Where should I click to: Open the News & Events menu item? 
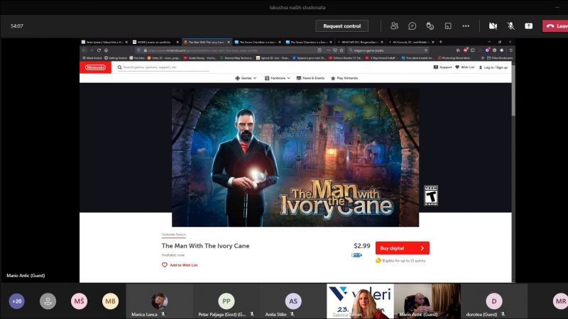(x=312, y=78)
